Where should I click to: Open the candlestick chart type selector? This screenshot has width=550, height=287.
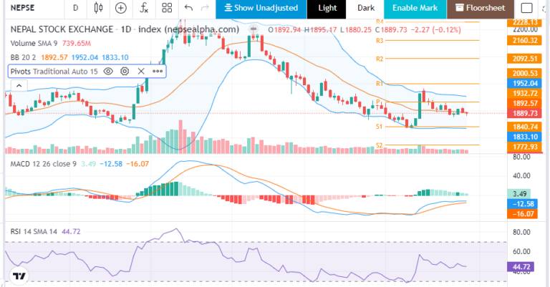point(98,8)
